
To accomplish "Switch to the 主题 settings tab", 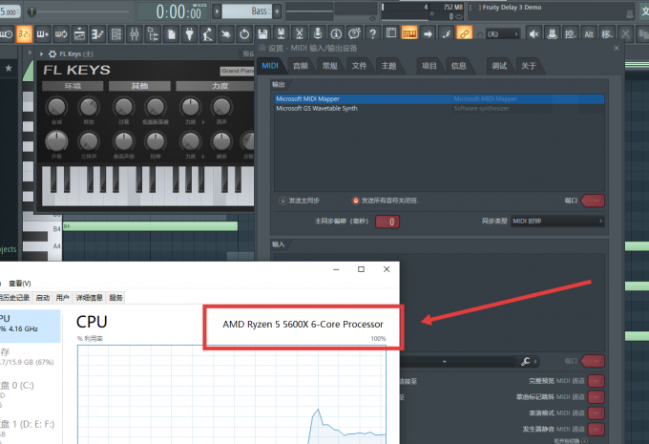I will (388, 66).
